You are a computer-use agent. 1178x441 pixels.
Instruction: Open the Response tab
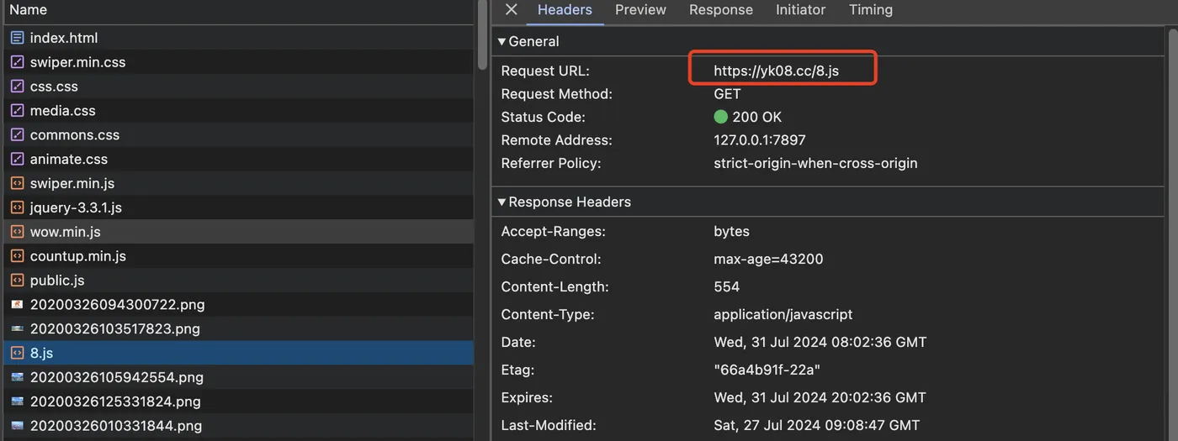click(x=720, y=10)
